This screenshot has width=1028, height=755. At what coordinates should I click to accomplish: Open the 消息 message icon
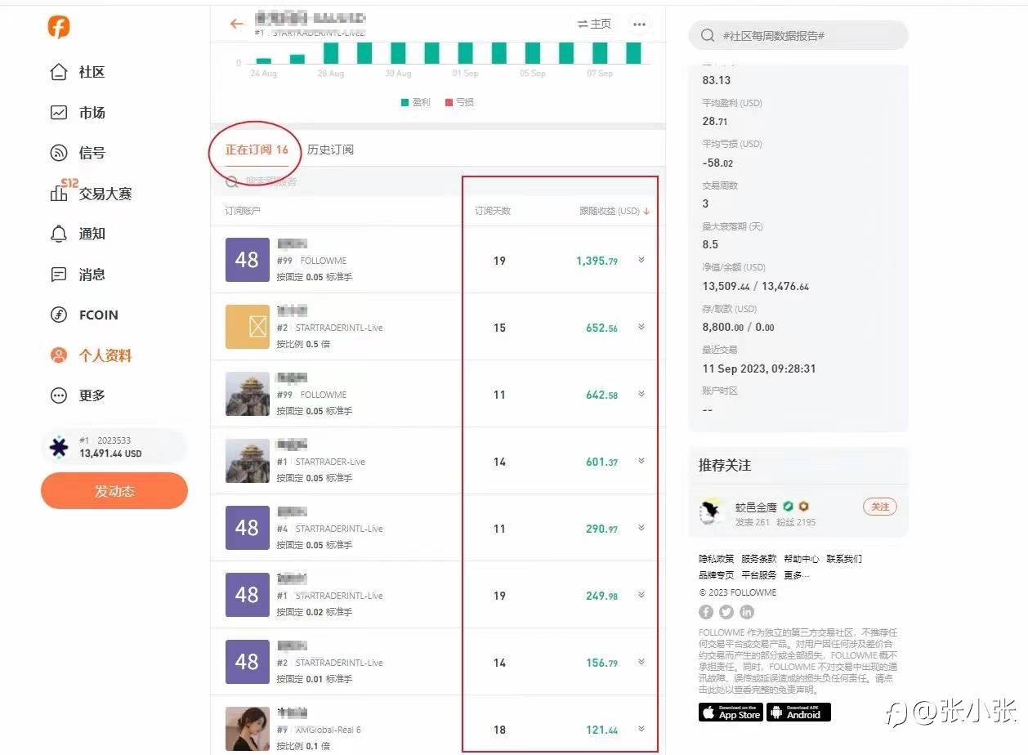(59, 275)
